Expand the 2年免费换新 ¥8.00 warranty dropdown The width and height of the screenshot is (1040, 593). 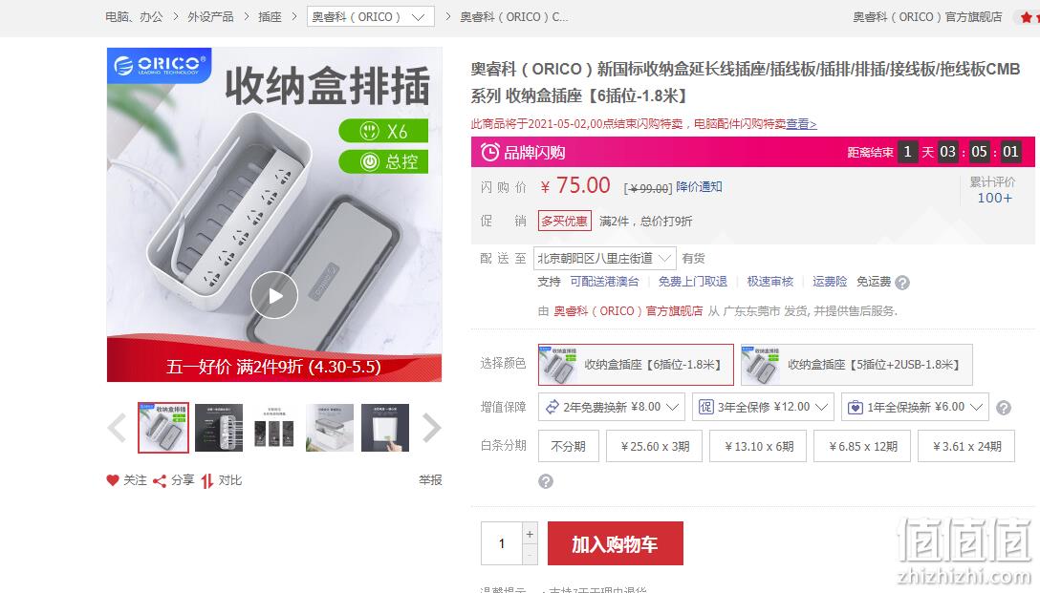pos(611,407)
